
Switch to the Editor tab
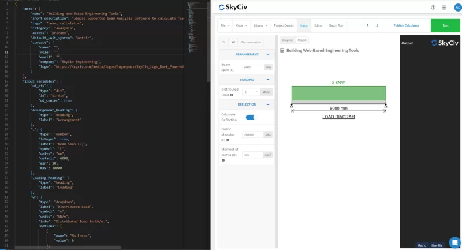pos(318,25)
